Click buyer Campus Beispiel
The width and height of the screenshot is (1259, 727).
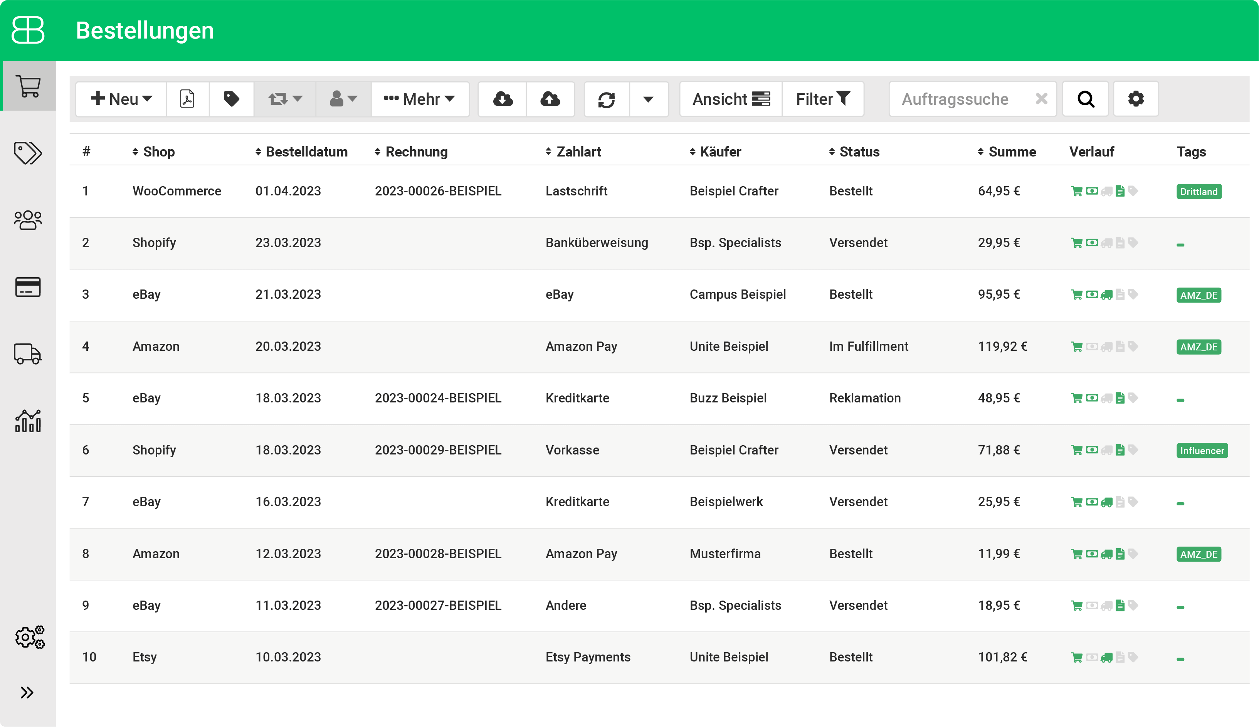pos(738,295)
